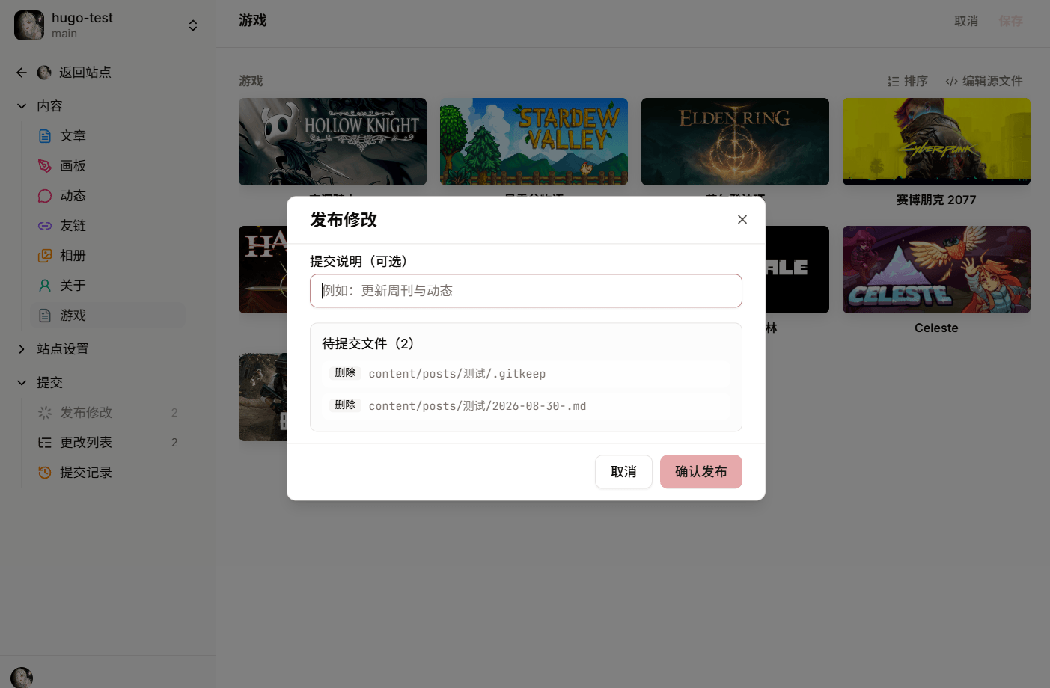Screen dimensions: 1050x688
Task: Click the 排序 sort button
Action: point(908,81)
